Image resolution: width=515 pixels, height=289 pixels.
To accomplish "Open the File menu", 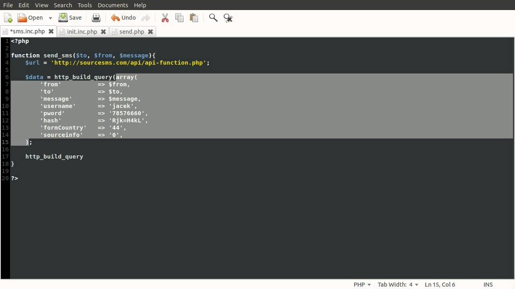I will pos(8,5).
